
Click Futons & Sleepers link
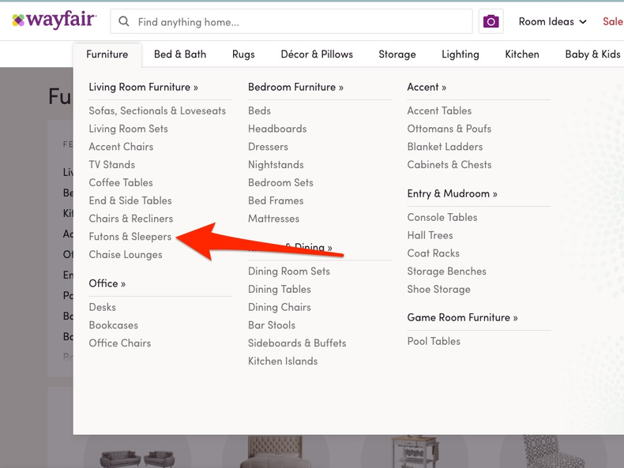130,237
